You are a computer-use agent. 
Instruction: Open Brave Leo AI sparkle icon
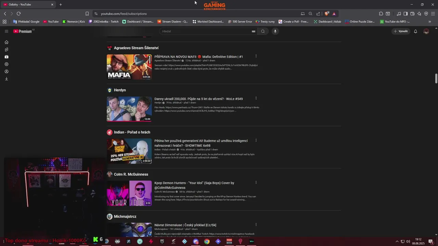[x=419, y=14]
